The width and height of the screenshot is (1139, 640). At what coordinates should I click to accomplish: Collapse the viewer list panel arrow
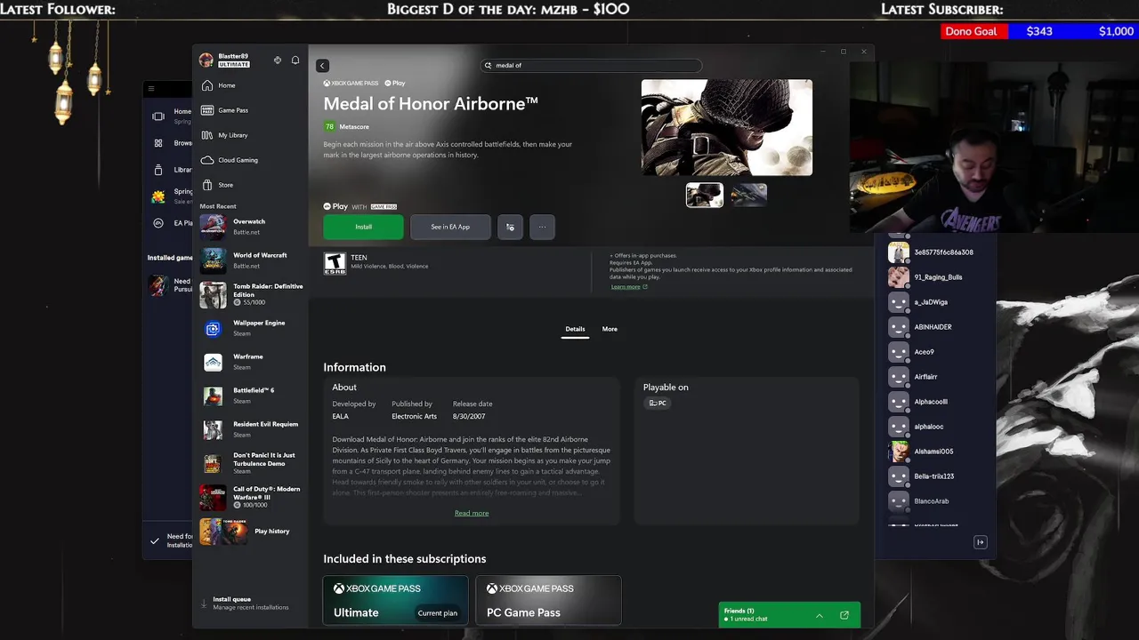click(980, 542)
